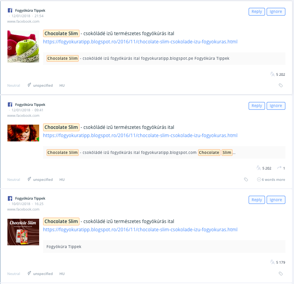The width and height of the screenshot is (294, 284).
Task: Ignore the 12/01/2018 09:41 mention
Action: pyautogui.click(x=276, y=106)
